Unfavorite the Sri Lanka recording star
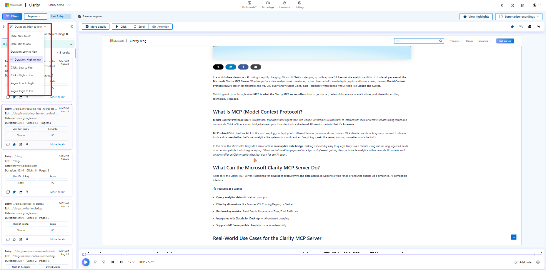The image size is (546, 270). point(14,144)
